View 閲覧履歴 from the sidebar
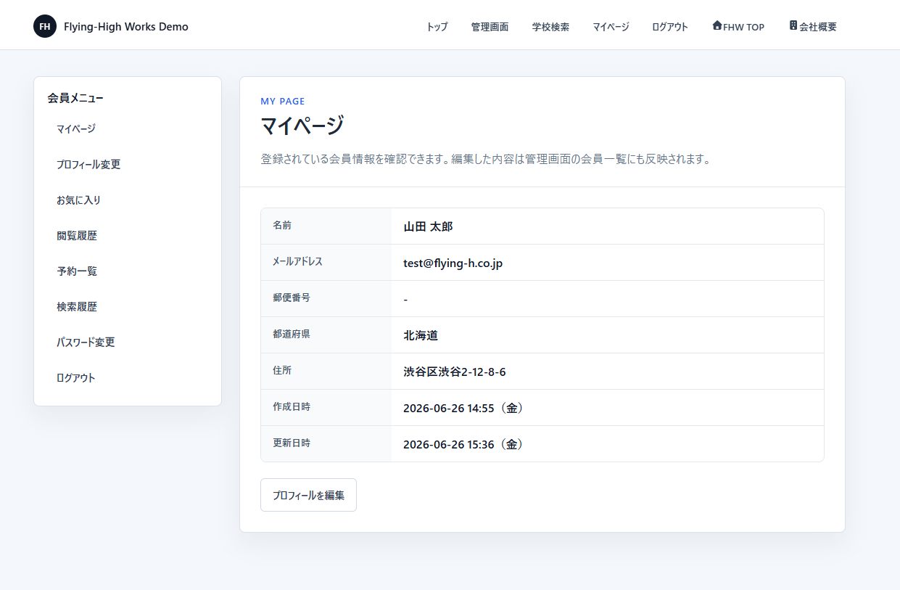 point(128,235)
